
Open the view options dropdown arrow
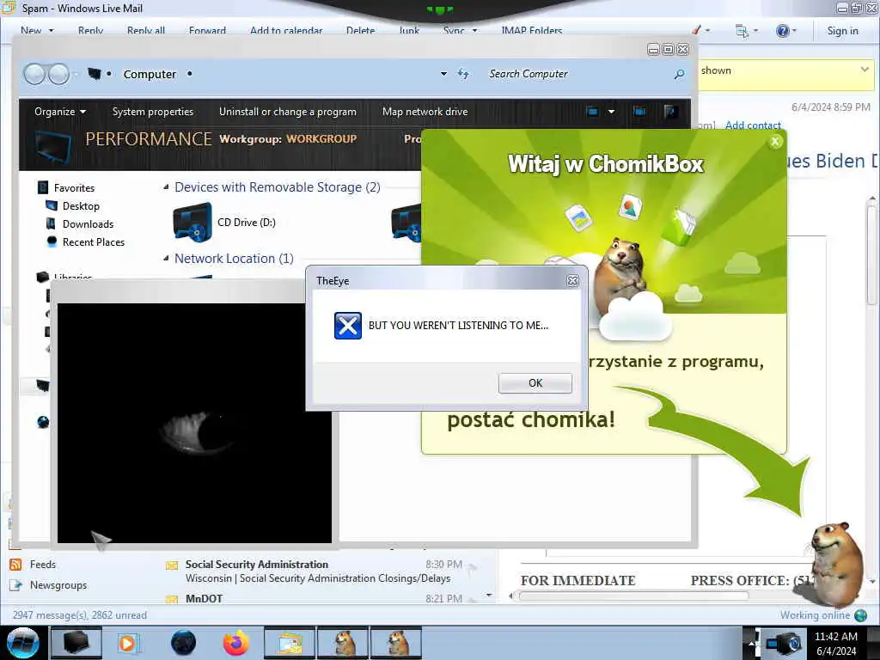click(611, 112)
